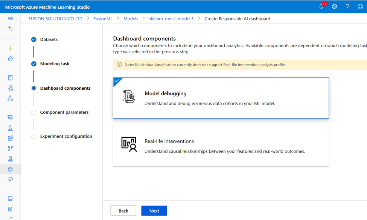This screenshot has width=367, height=220.
Task: Click the multi-class classification note text
Action: click(205, 65)
